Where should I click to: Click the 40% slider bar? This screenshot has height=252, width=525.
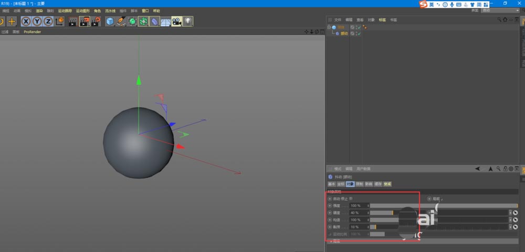click(381, 213)
